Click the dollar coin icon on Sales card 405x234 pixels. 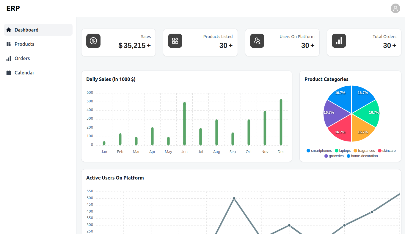point(93,41)
